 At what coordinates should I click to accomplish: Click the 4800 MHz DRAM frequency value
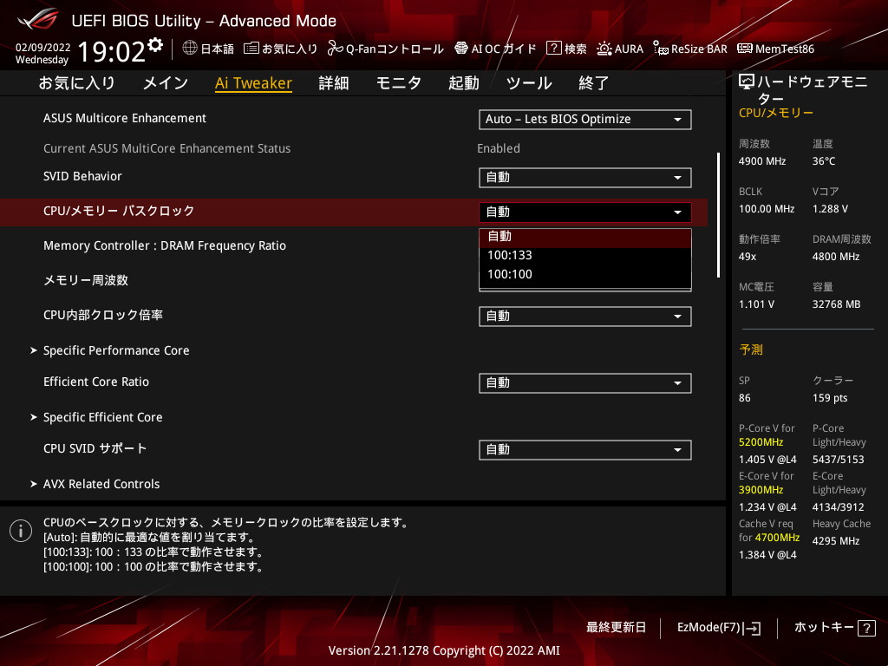(x=836, y=257)
